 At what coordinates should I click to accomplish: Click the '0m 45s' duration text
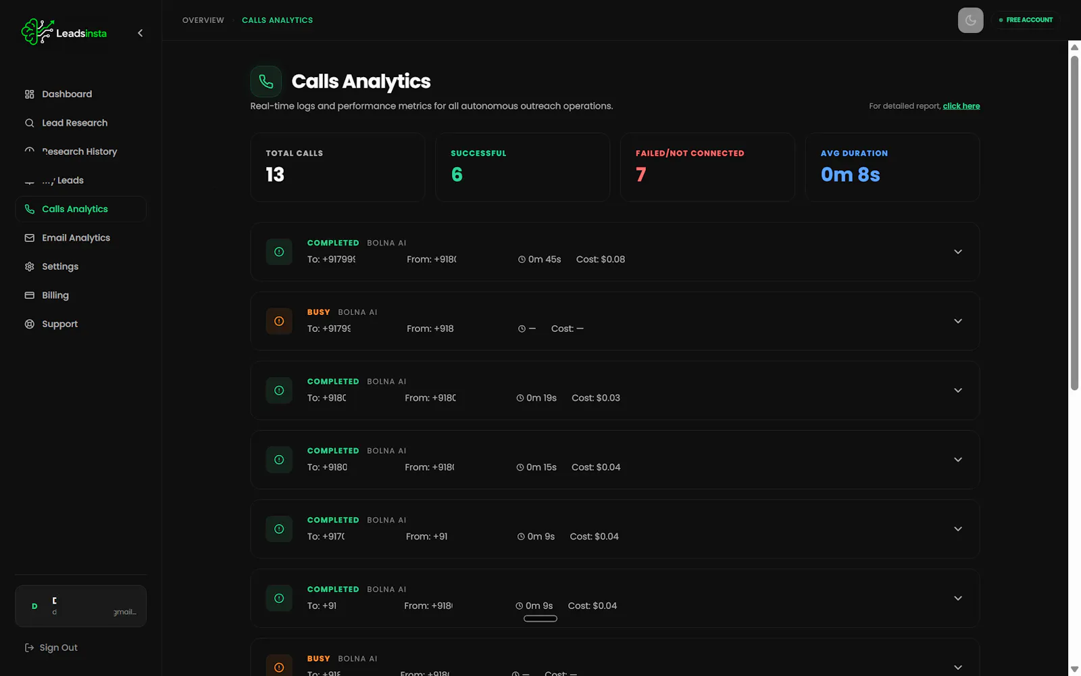click(x=545, y=260)
